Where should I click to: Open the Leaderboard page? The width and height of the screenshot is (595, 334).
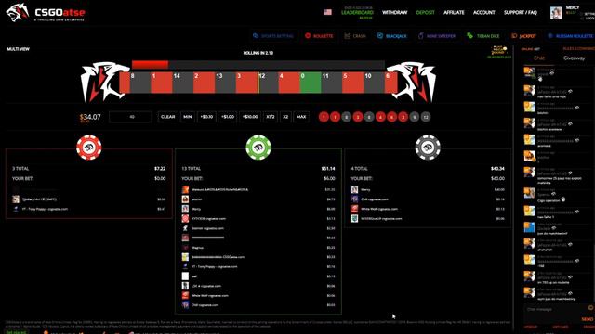pos(357,12)
